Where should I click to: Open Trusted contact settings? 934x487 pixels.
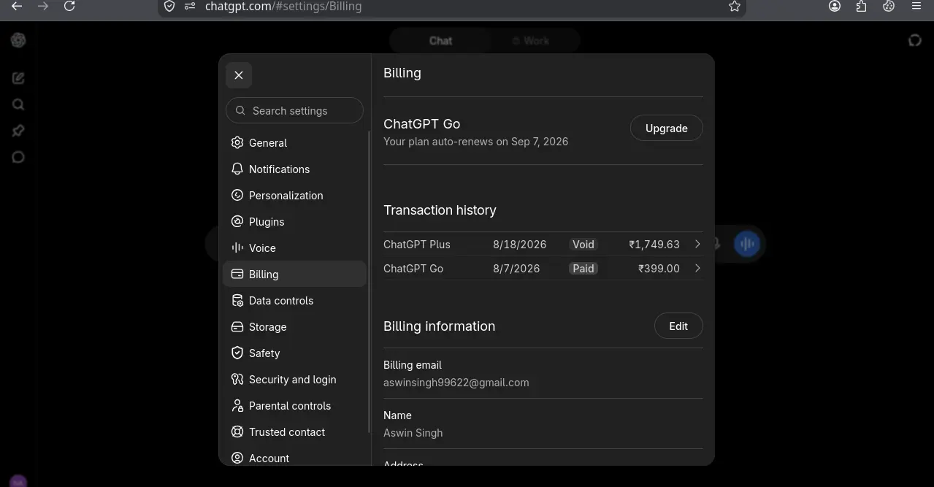click(x=294, y=432)
